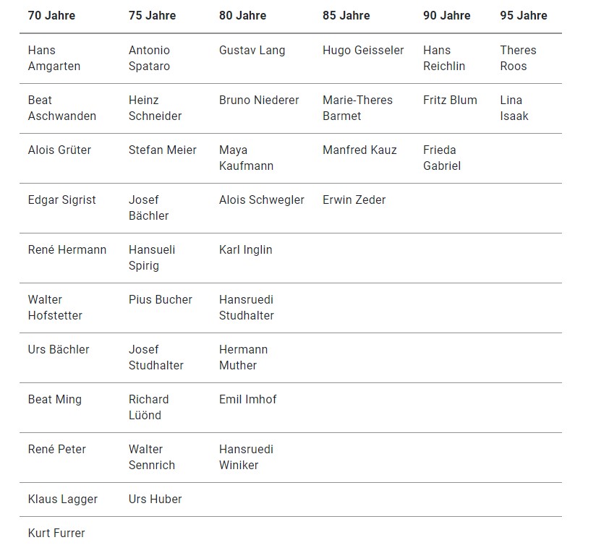The height and width of the screenshot is (553, 609).
Task: Select the "85 Jahre" header cell
Action: (346, 15)
